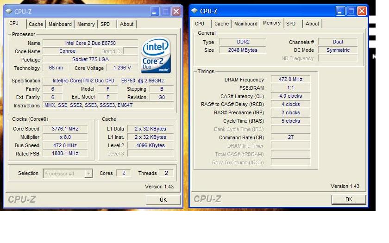Click the Bus Speed value '472.0 MHz'

[65, 145]
